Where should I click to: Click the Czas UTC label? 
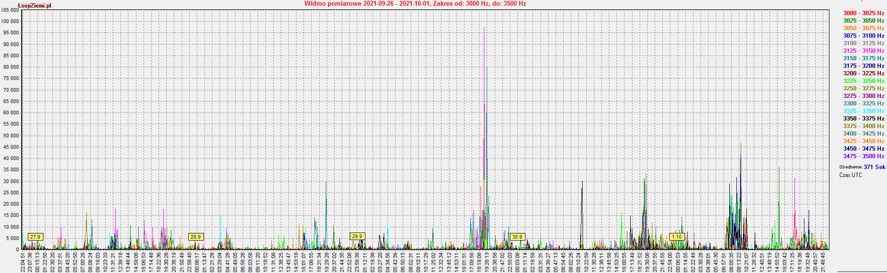[850, 175]
